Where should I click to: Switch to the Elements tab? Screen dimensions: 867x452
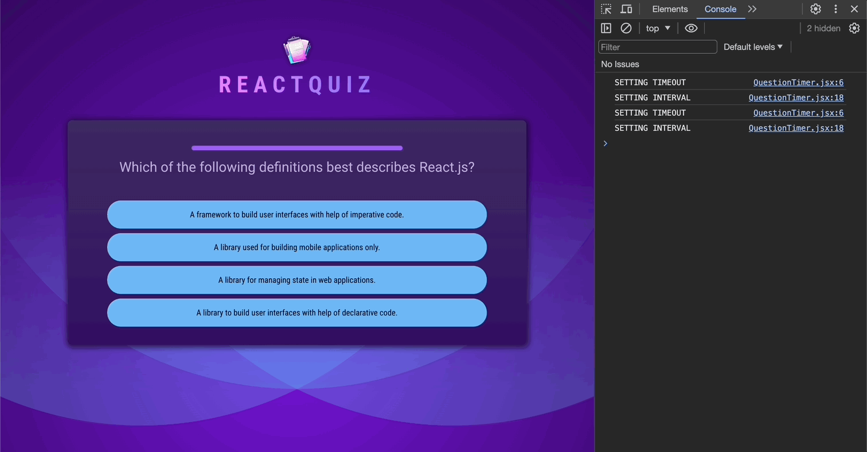tap(670, 9)
